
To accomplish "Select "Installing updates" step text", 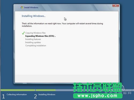I will 33,42.
